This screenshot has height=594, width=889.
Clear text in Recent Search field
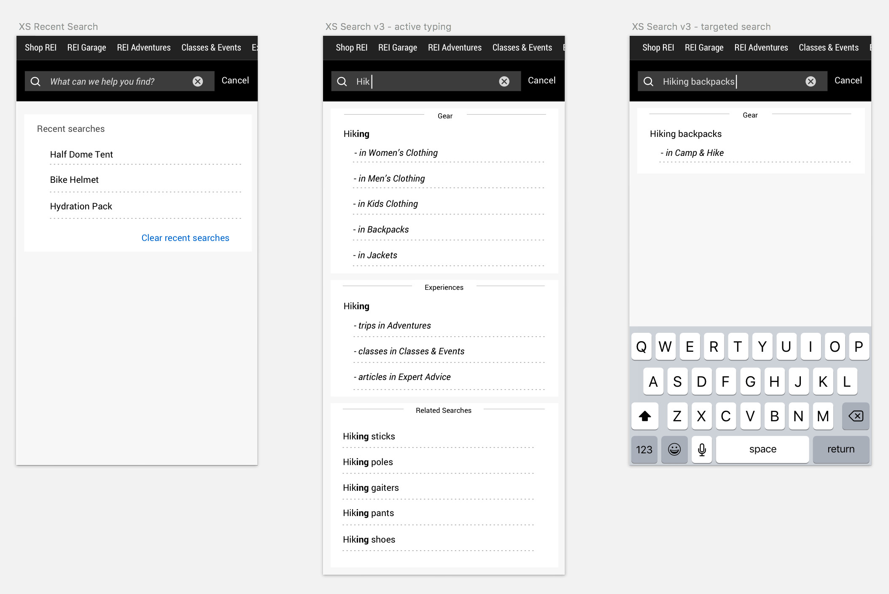198,81
